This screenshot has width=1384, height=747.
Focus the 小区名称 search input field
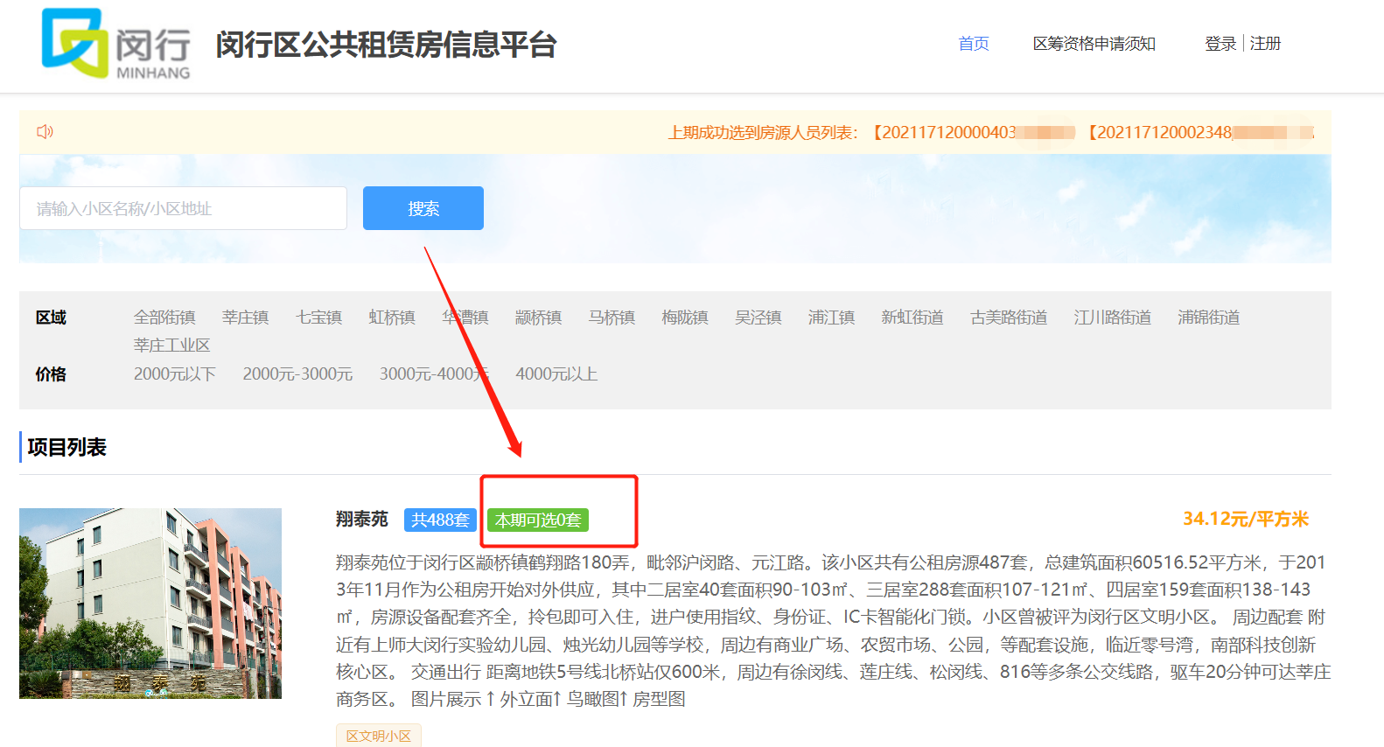(183, 208)
